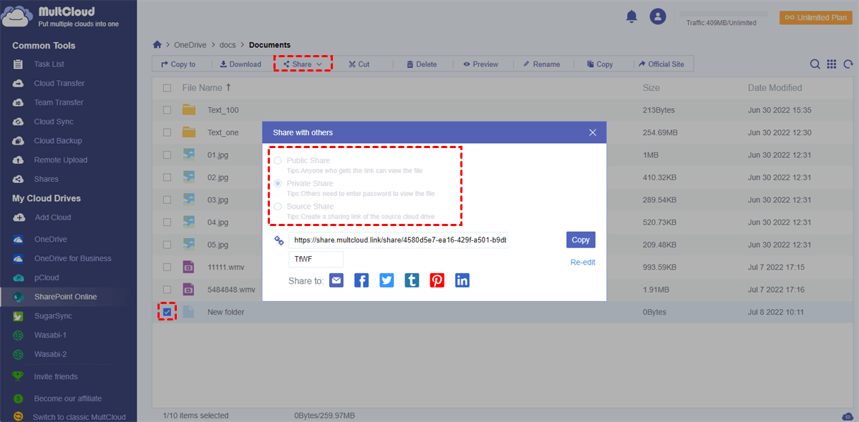This screenshot has height=422, width=859.
Task: Select the SugarSync drive
Action: point(53,316)
